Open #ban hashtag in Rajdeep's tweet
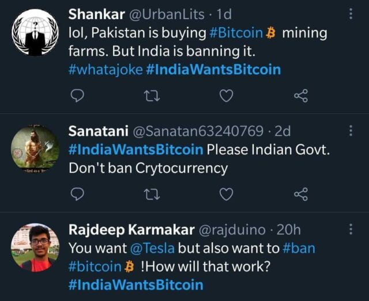The width and height of the screenshot is (369, 301). [x=299, y=249]
